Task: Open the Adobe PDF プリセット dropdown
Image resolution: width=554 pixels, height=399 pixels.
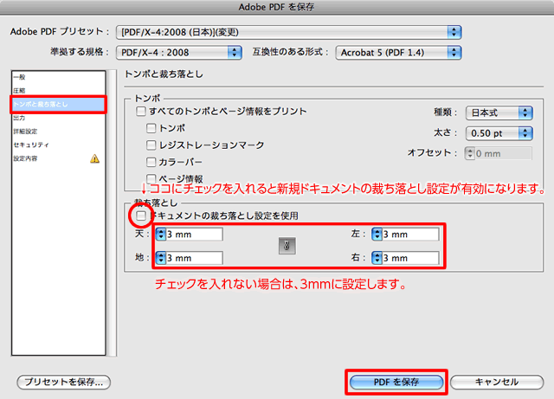Action: [x=288, y=32]
